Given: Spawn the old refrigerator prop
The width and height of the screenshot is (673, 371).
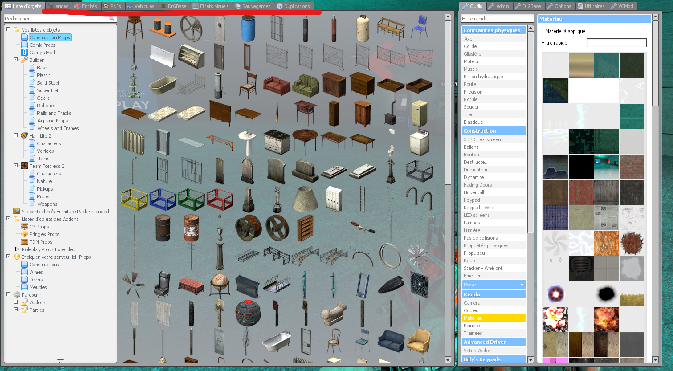Looking at the screenshot, I should tap(419, 114).
